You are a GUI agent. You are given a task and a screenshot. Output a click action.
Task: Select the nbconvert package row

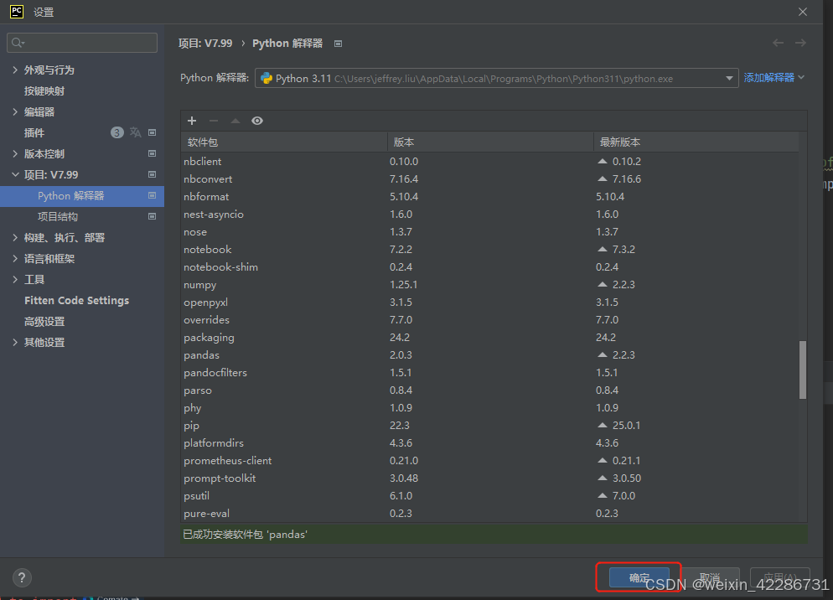pos(489,179)
